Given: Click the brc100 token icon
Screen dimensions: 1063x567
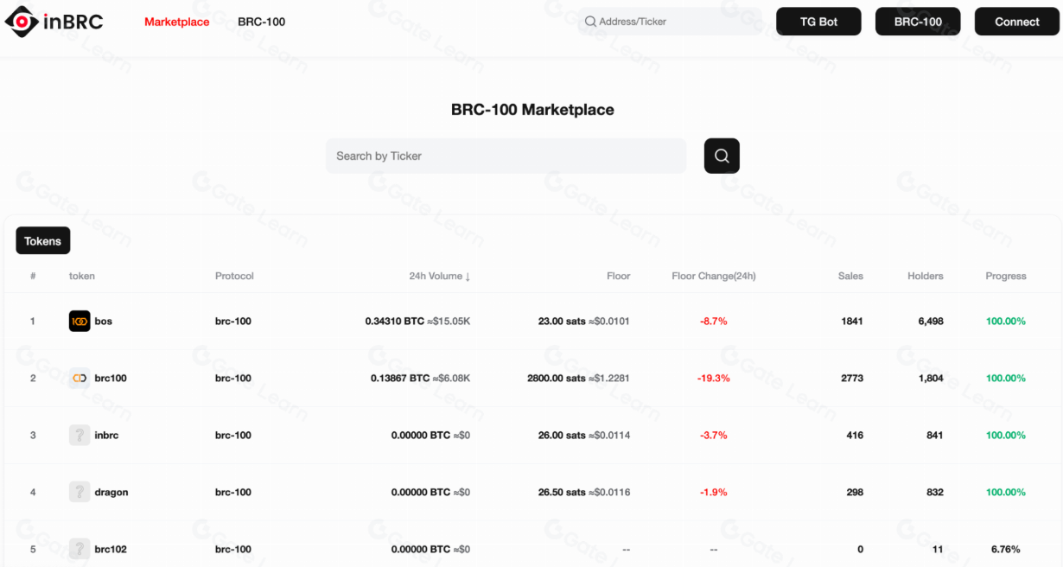Looking at the screenshot, I should tap(80, 379).
